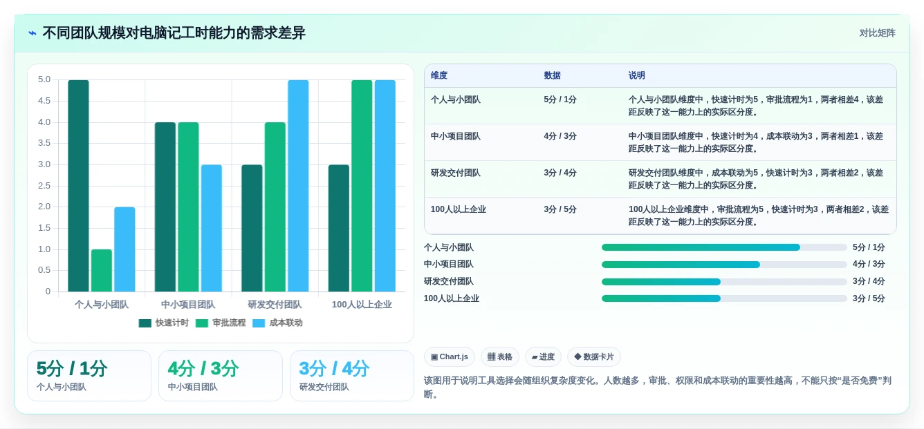Click the 中小项目团队 table row cell
This screenshot has width=924, height=429.
point(456,136)
